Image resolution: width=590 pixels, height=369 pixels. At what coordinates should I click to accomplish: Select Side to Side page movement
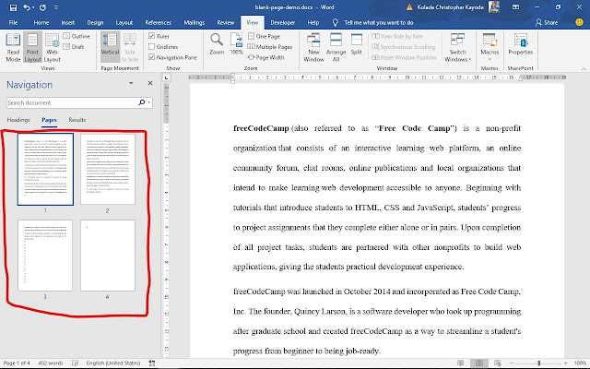[130, 47]
